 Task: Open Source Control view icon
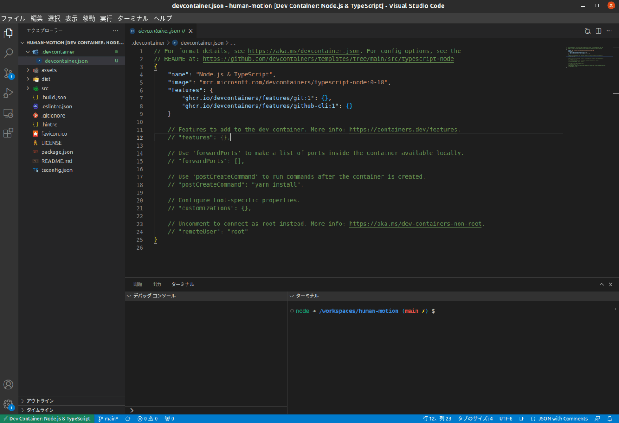point(8,73)
